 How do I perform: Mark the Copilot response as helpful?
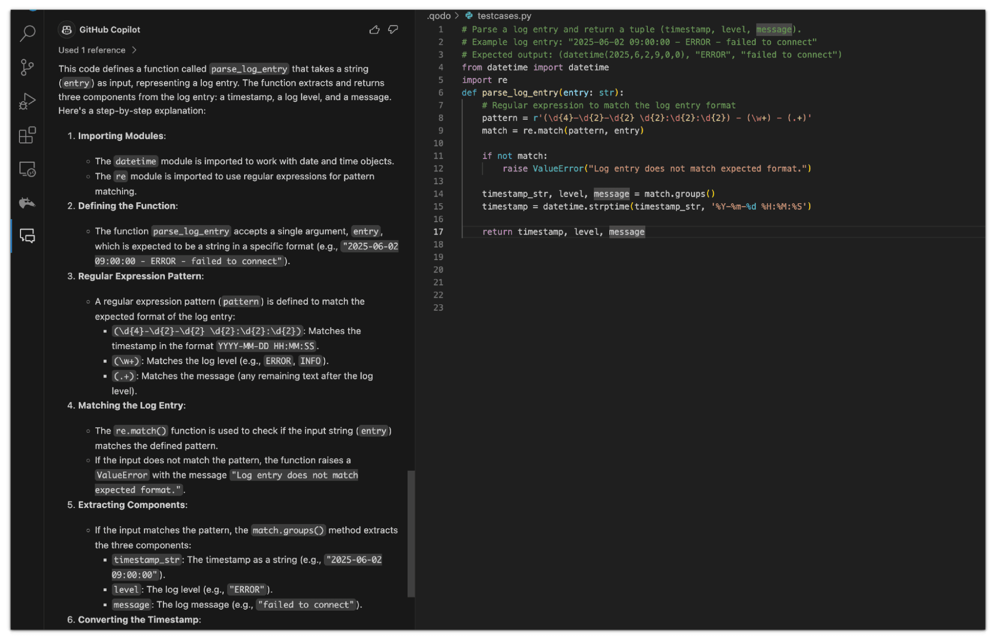point(374,30)
